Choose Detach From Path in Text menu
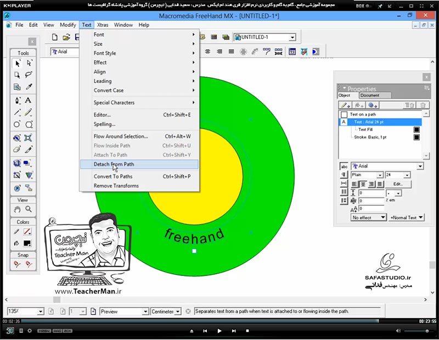The width and height of the screenshot is (439, 340). [139, 164]
